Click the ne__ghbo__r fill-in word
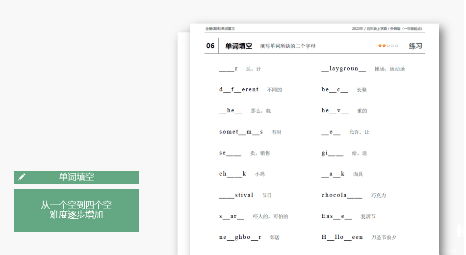 point(240,237)
